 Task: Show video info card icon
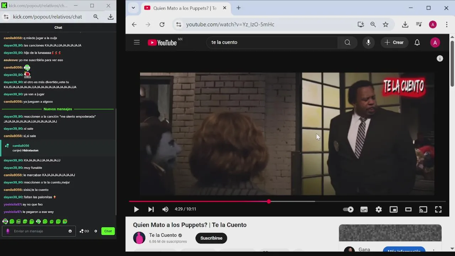click(x=440, y=59)
